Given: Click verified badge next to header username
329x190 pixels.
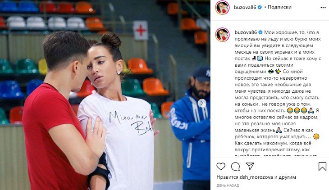Looking at the screenshot, I should pos(260,7).
